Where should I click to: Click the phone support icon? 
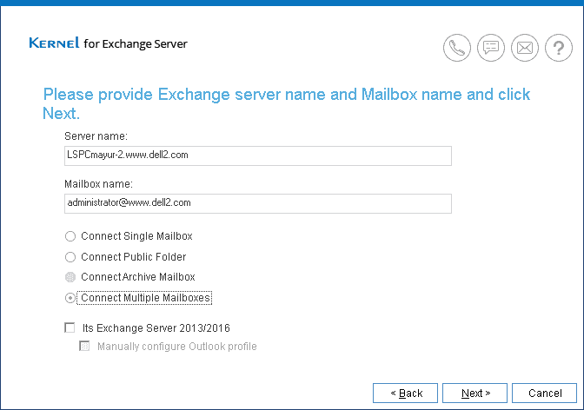pos(456,48)
